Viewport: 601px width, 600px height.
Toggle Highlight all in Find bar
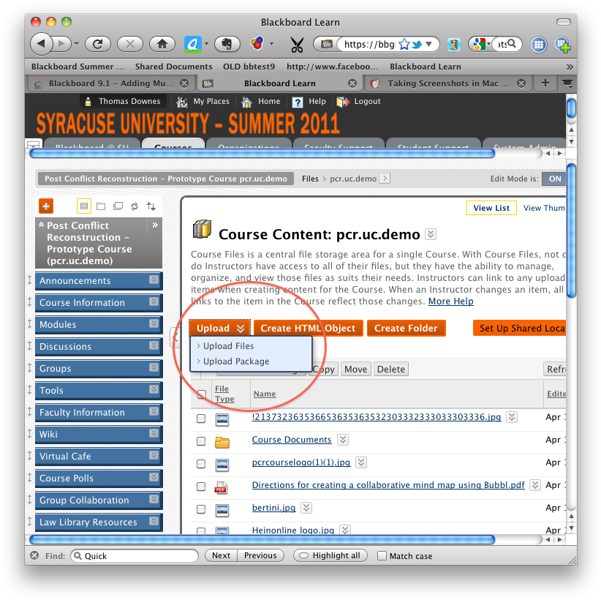330,555
